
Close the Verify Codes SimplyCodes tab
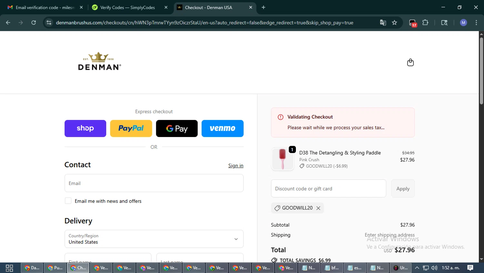166,7
